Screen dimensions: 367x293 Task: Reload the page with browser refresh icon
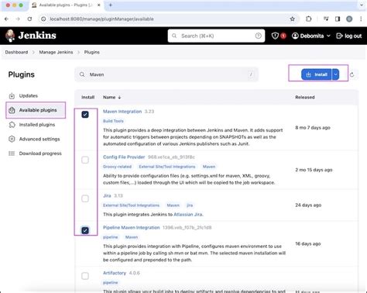(29, 19)
